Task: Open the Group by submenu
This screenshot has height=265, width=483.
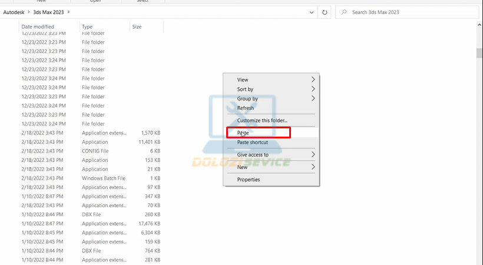Action: pyautogui.click(x=271, y=98)
